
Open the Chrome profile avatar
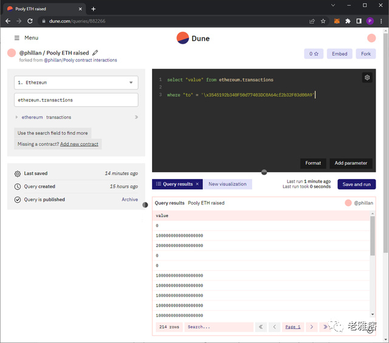pos(370,21)
